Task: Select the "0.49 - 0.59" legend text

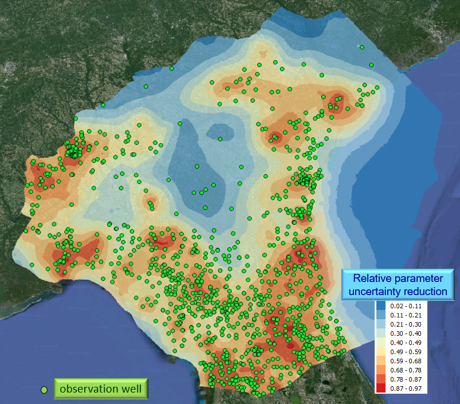Action: (406, 352)
